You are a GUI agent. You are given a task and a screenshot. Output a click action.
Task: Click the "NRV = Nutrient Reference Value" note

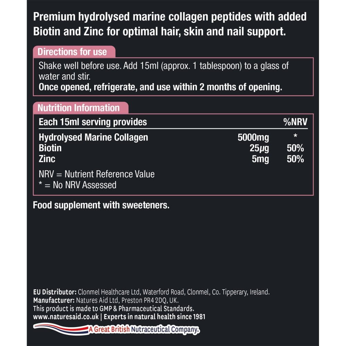pyautogui.click(x=97, y=174)
